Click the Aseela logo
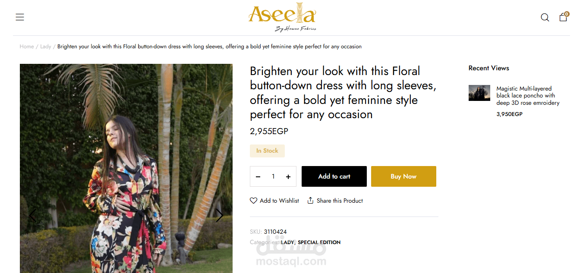 pos(282,18)
